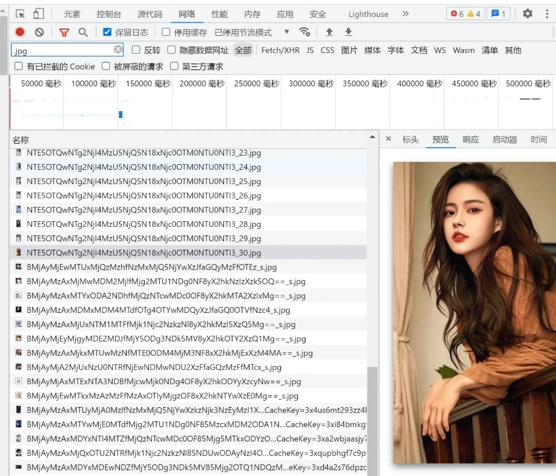The width and height of the screenshot is (556, 476).
Task: Filter requests by 图片 type
Action: click(x=349, y=50)
